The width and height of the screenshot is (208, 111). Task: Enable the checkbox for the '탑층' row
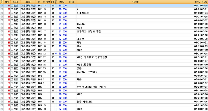(x=2, y=69)
